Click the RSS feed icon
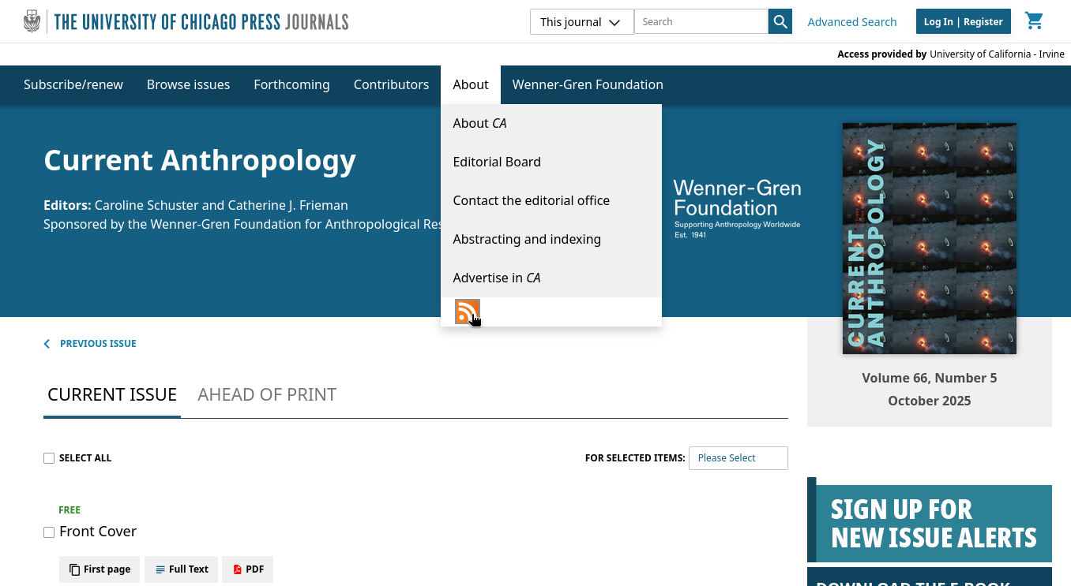Viewport: 1071px width, 586px height. (467, 312)
